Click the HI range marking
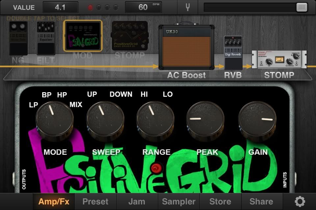This screenshot has width=316, height=210. [144, 94]
